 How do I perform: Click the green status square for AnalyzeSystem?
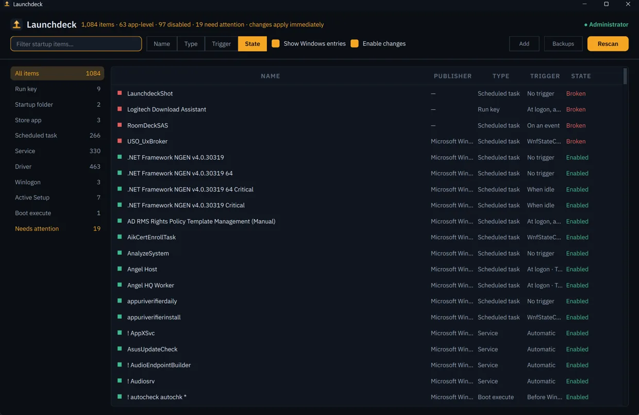[120, 253]
